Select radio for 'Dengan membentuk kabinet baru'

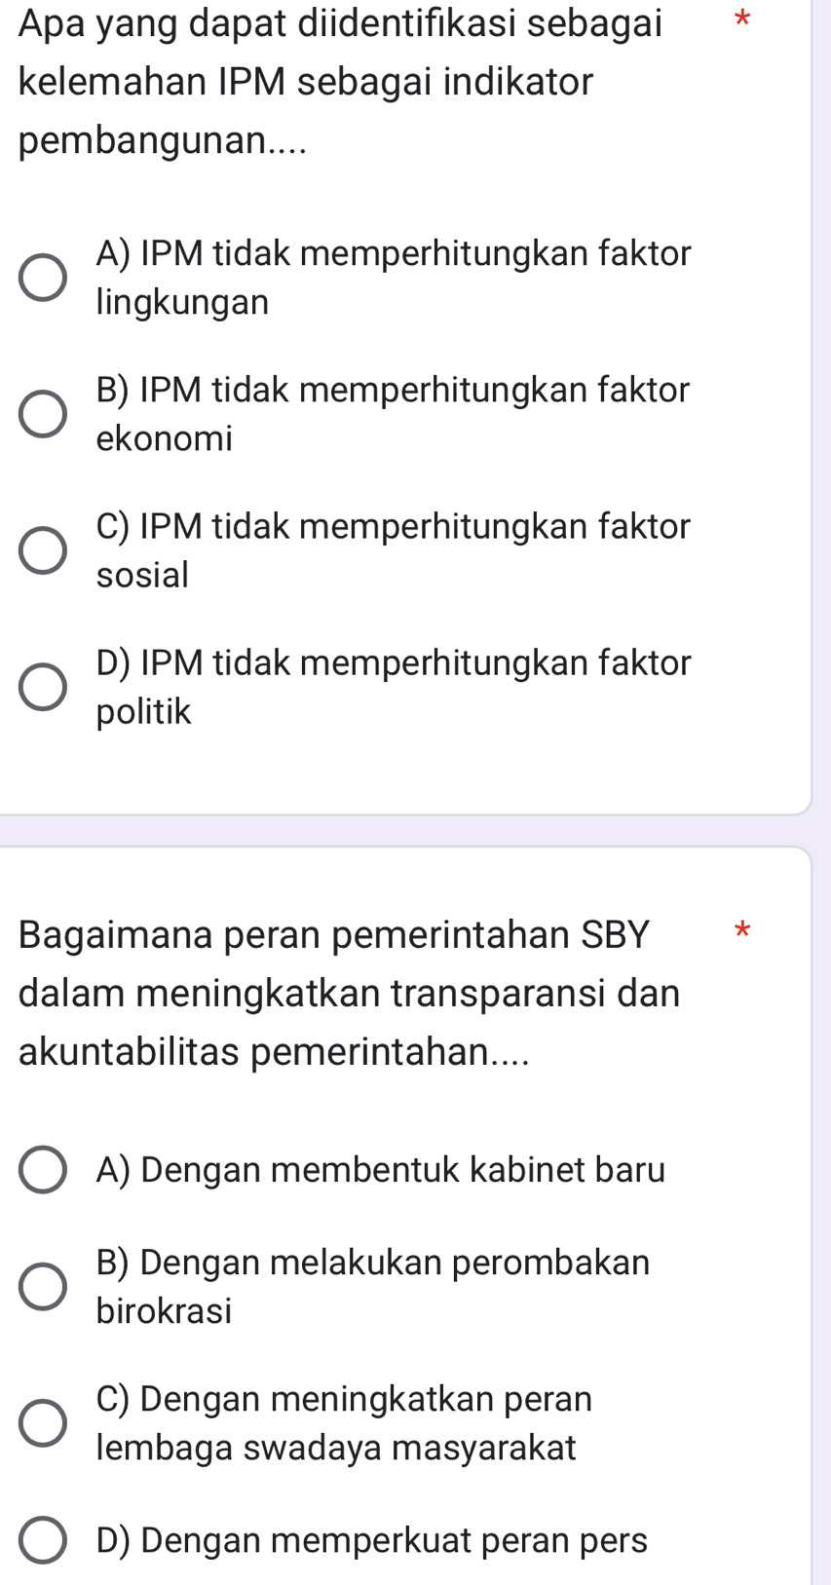coord(44,1170)
